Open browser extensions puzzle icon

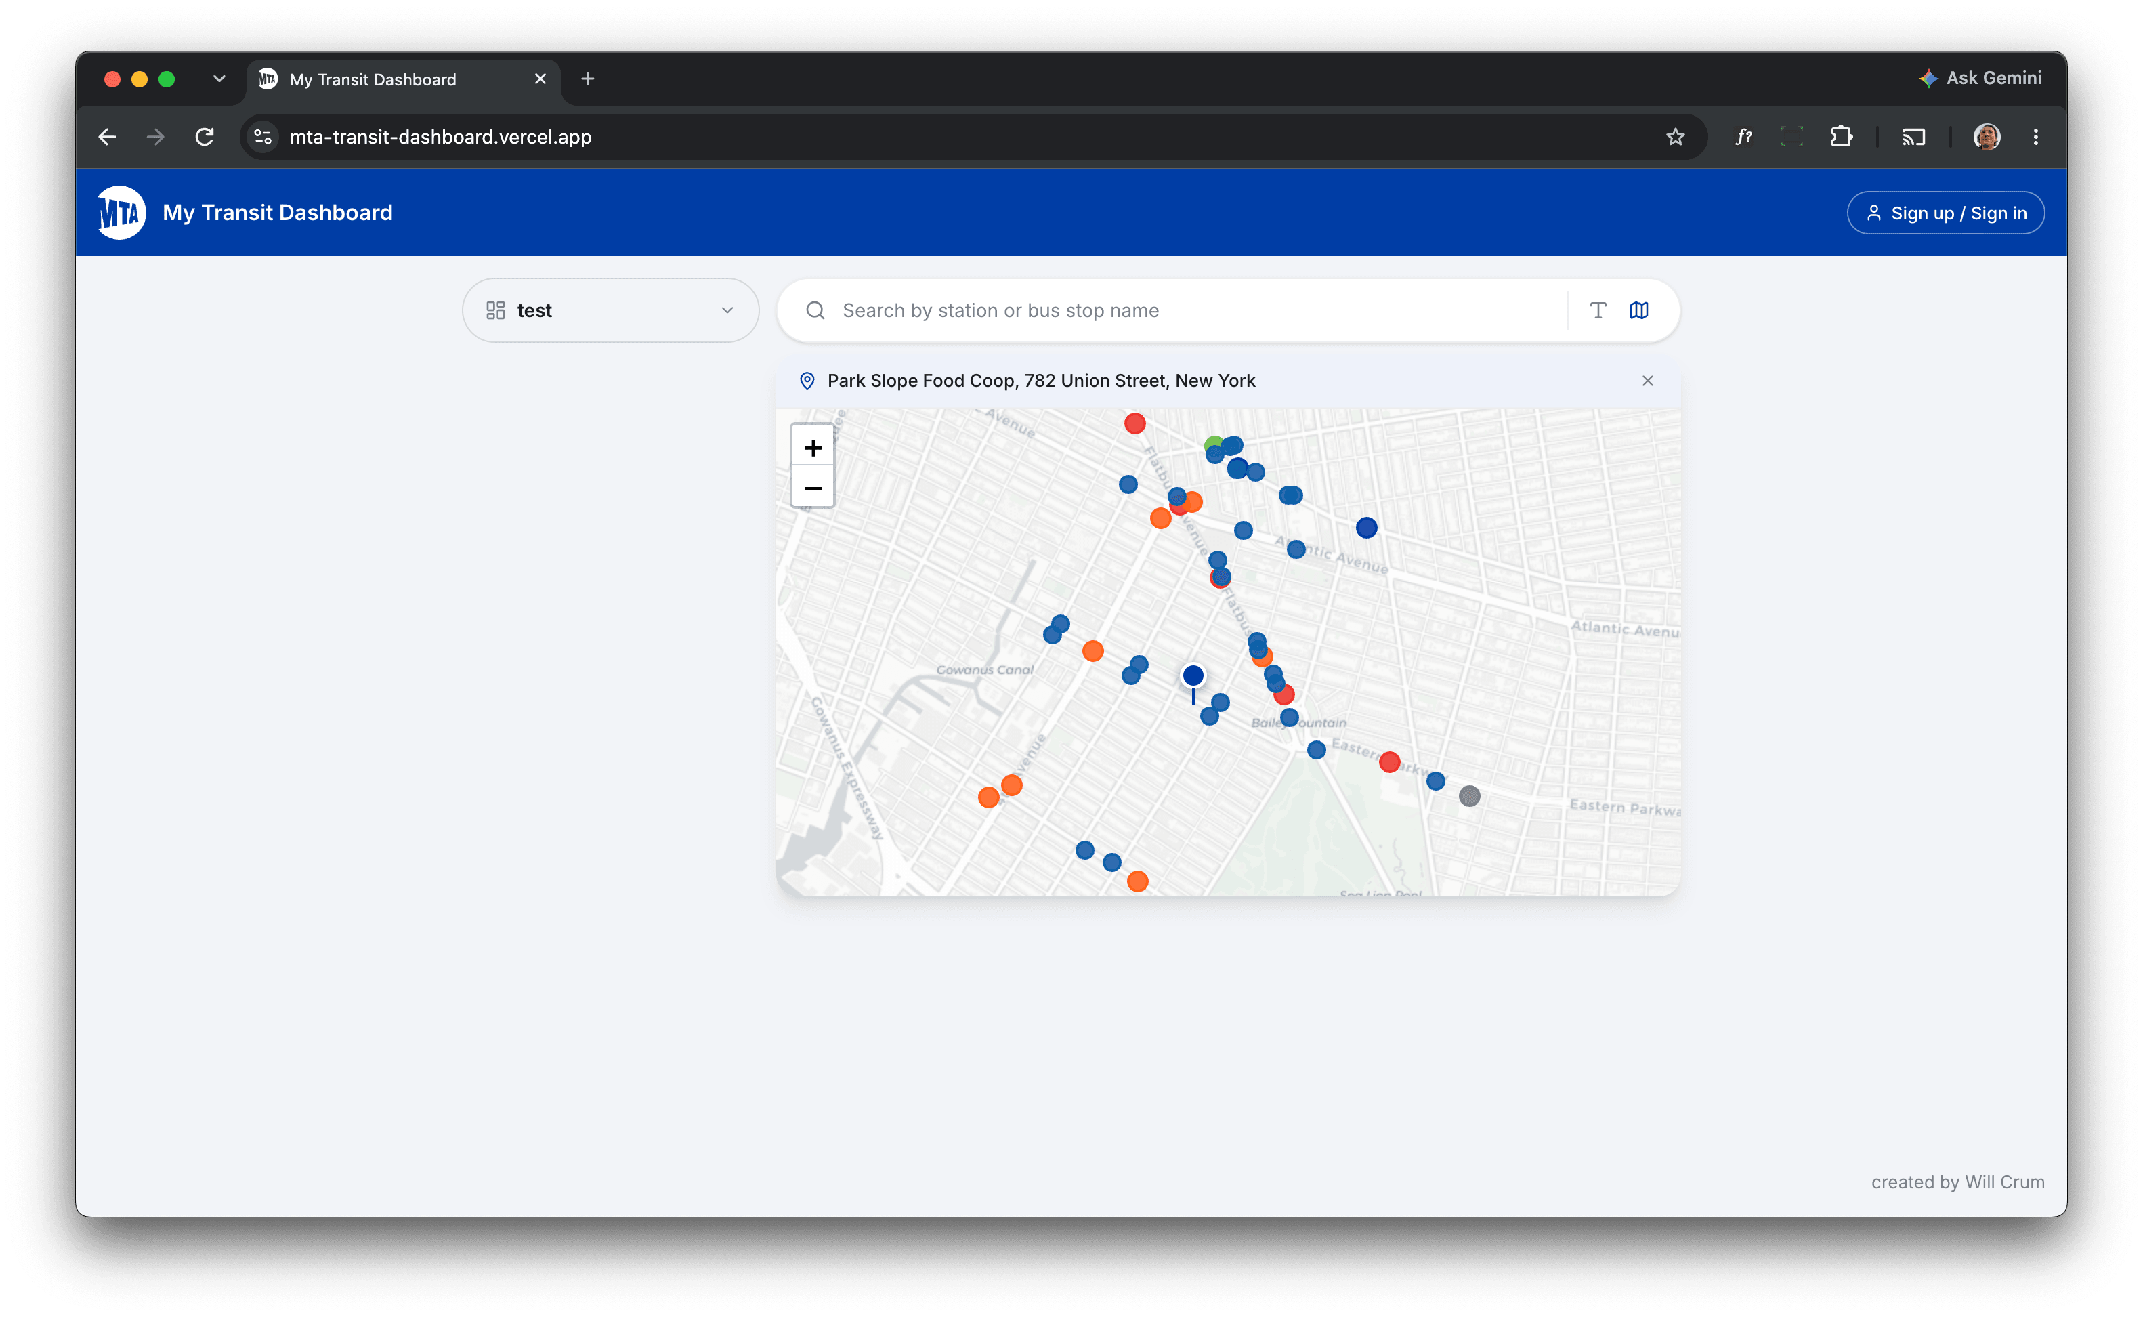(x=1840, y=137)
